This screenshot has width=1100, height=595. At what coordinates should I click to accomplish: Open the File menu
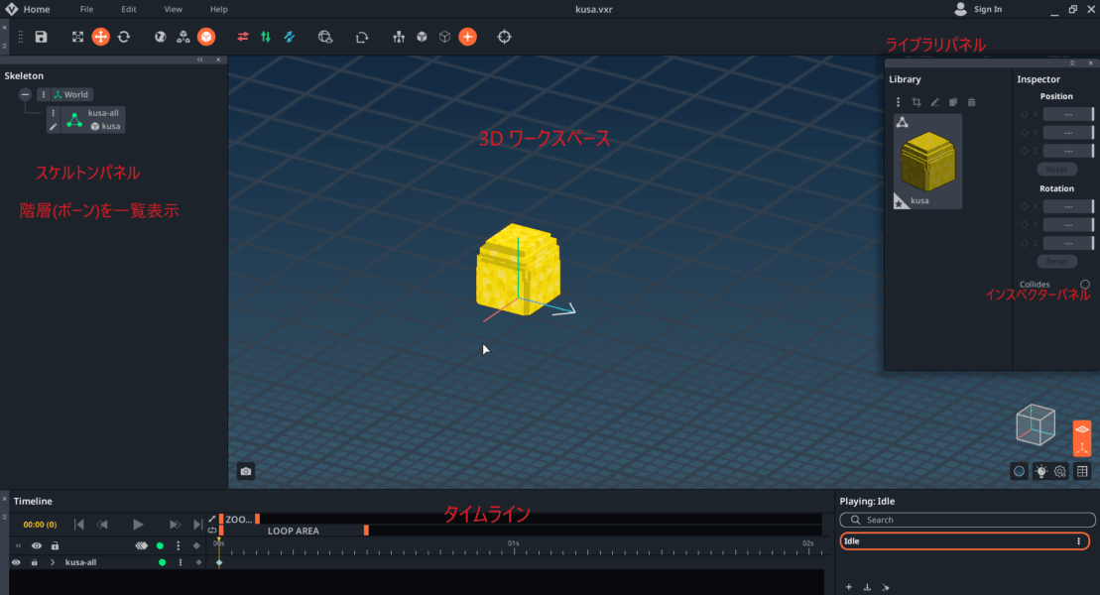click(x=86, y=9)
